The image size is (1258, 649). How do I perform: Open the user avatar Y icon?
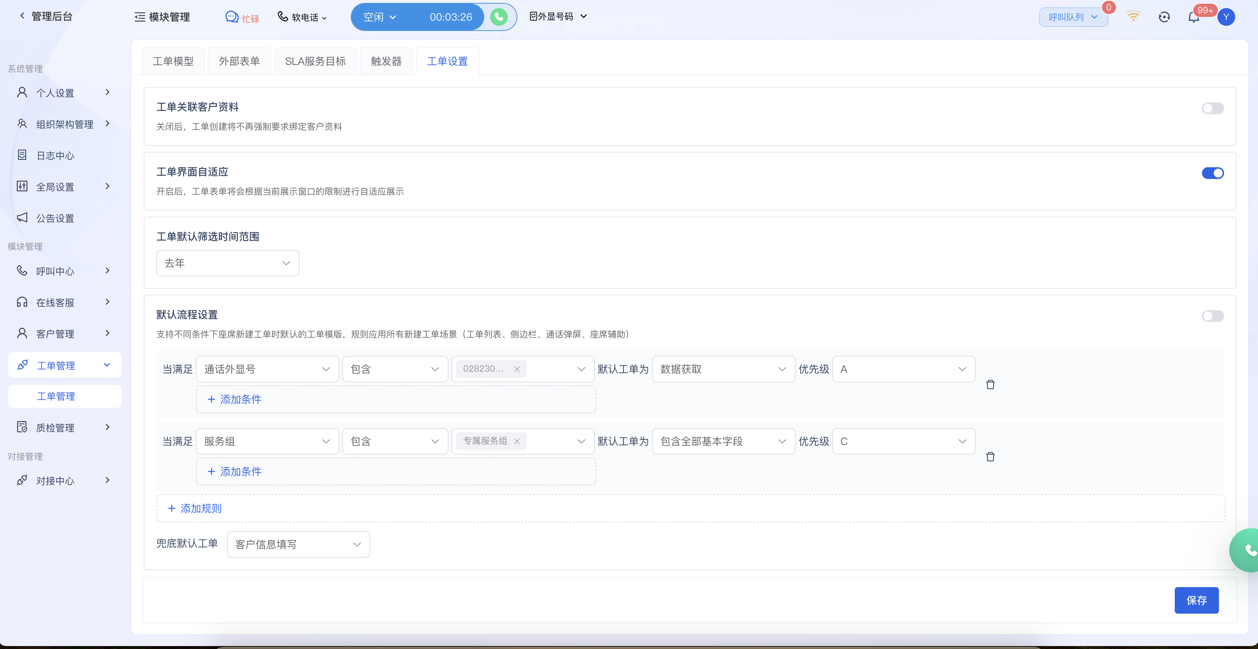point(1226,17)
